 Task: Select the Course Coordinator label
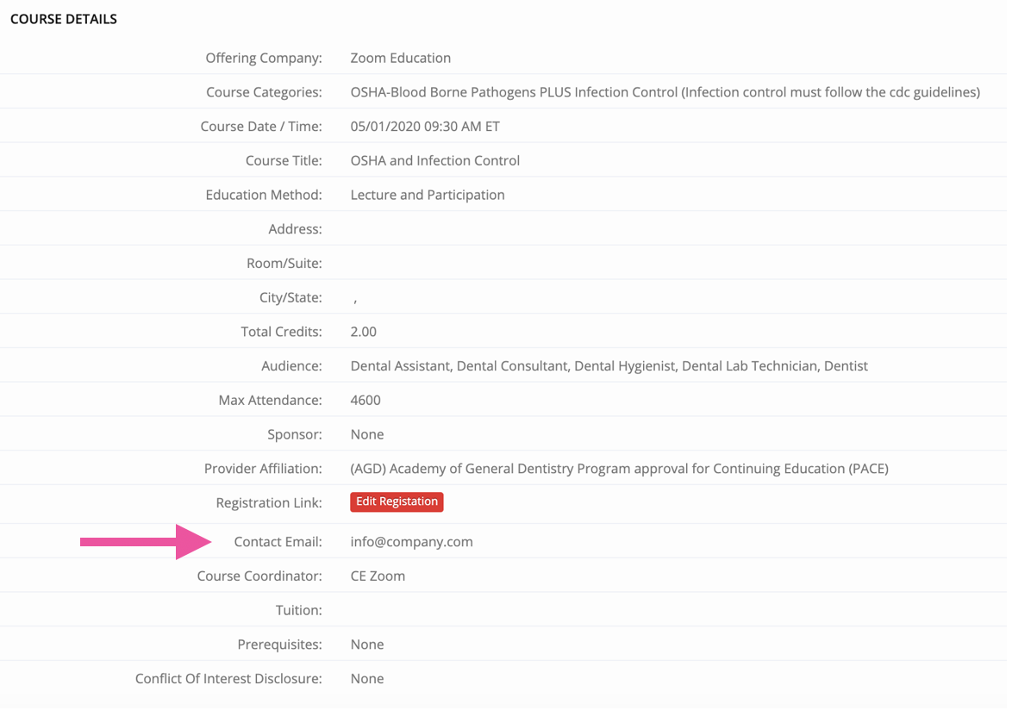point(259,576)
